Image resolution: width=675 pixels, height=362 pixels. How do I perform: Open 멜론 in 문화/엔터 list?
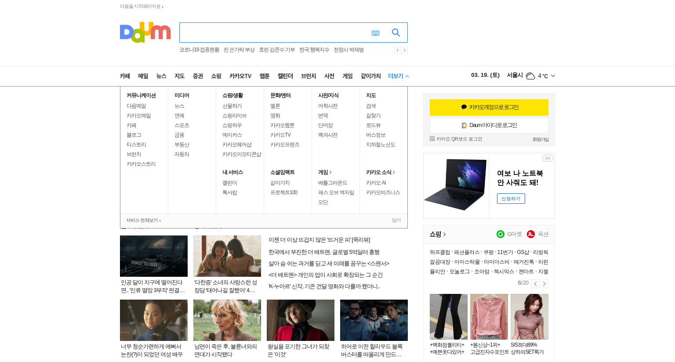click(x=275, y=106)
